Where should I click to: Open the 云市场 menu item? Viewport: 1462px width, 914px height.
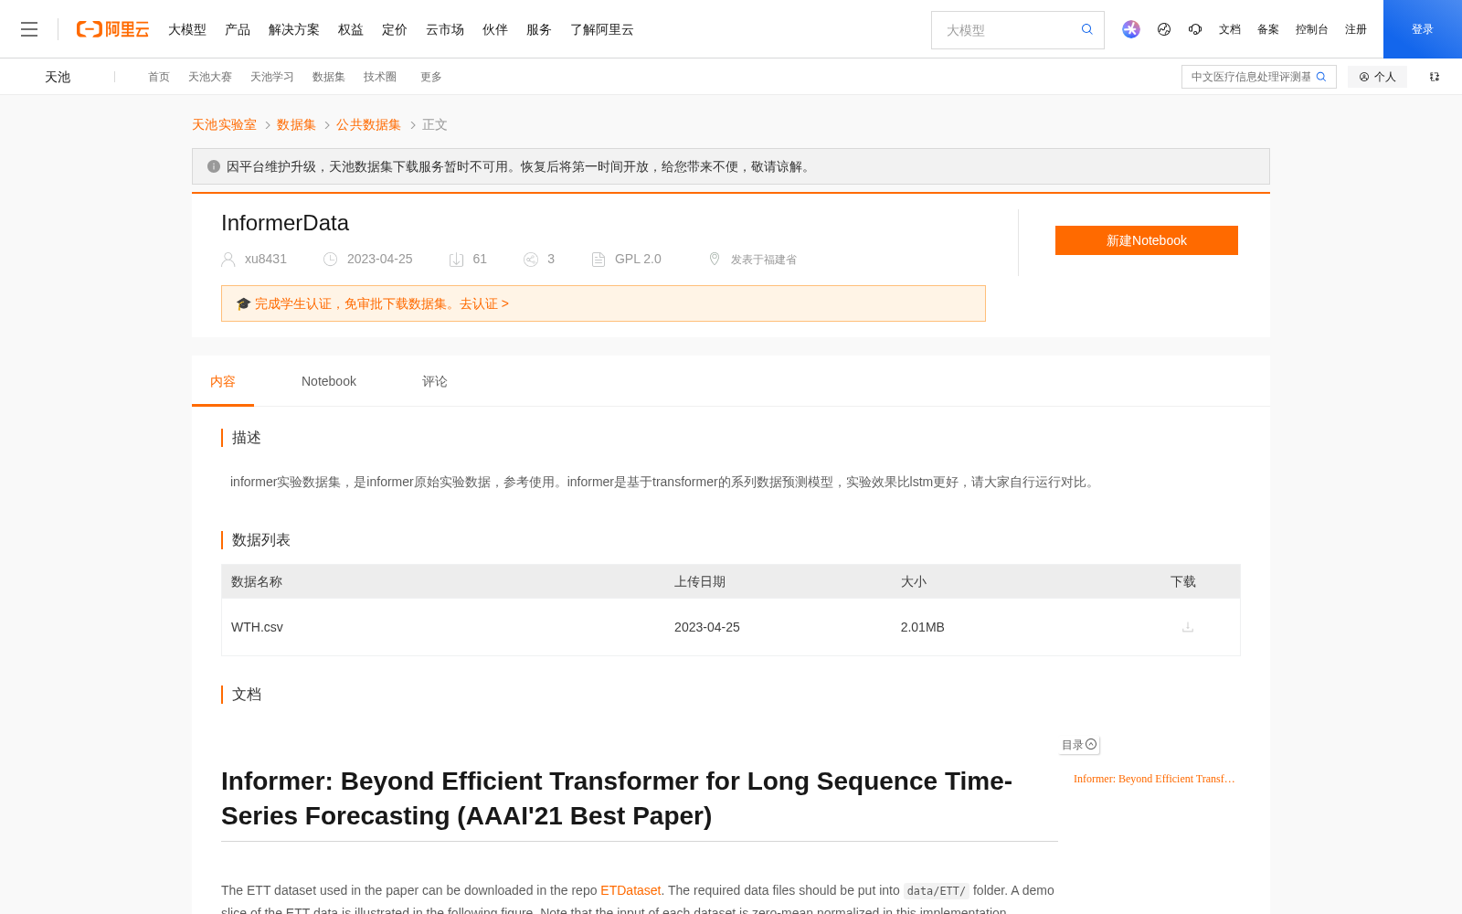[x=445, y=29]
